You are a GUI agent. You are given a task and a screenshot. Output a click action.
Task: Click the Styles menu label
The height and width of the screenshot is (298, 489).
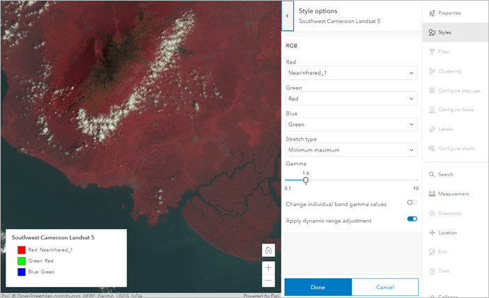[x=444, y=33]
